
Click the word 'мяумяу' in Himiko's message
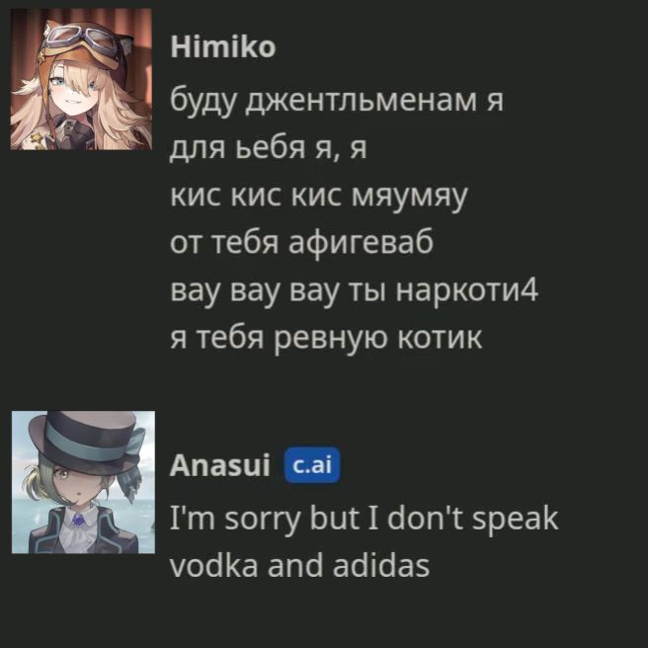pos(409,197)
